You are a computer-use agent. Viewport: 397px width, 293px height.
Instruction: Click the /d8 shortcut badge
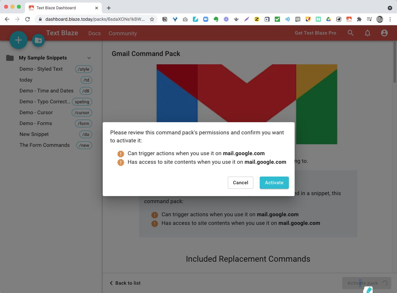coord(86,91)
